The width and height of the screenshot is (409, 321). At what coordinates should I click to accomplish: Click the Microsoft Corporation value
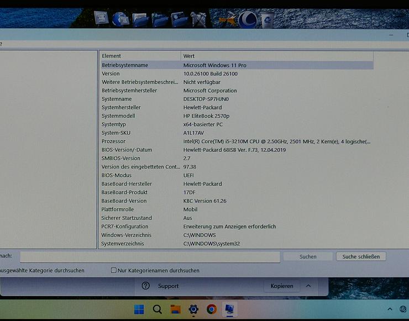tap(210, 91)
